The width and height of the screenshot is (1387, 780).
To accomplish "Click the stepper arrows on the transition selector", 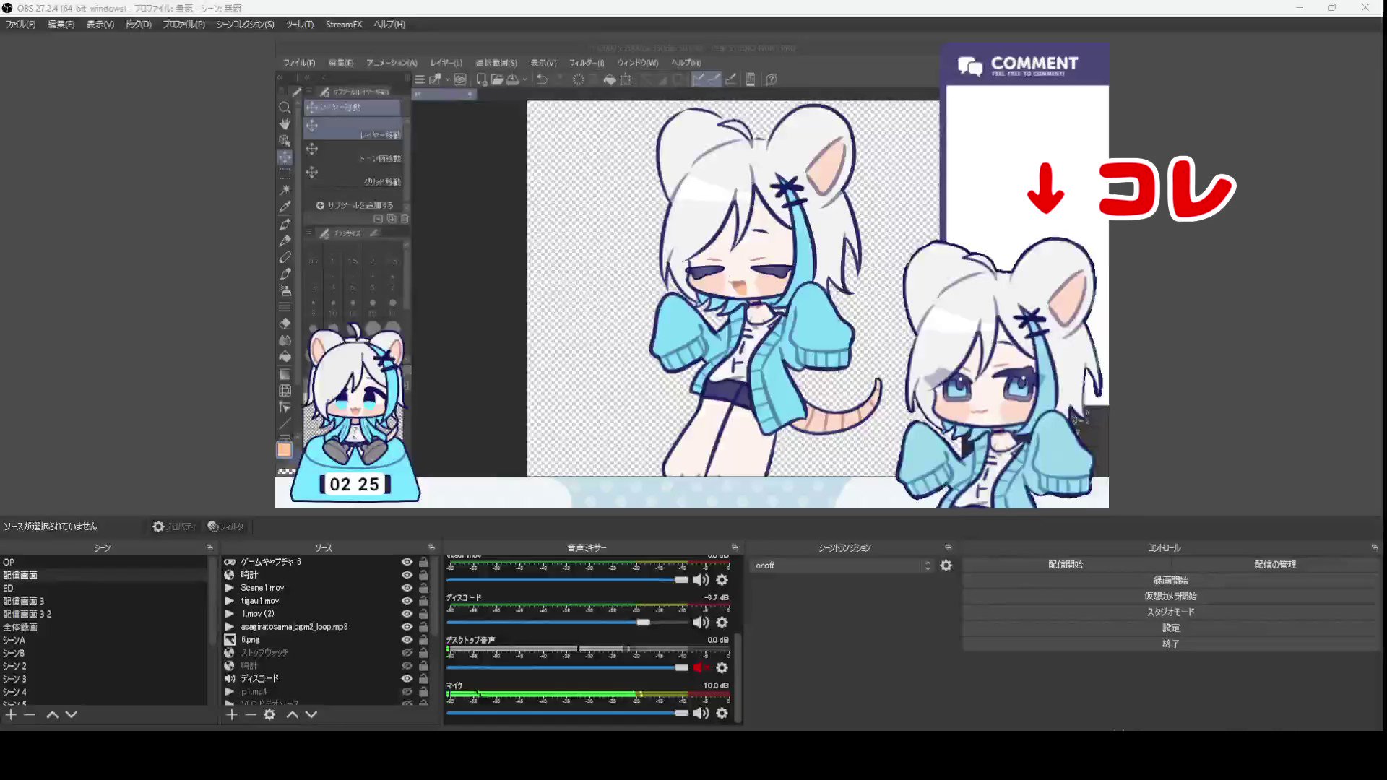I will click(928, 565).
